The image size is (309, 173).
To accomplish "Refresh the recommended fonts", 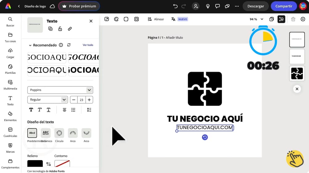I will click(69, 45).
